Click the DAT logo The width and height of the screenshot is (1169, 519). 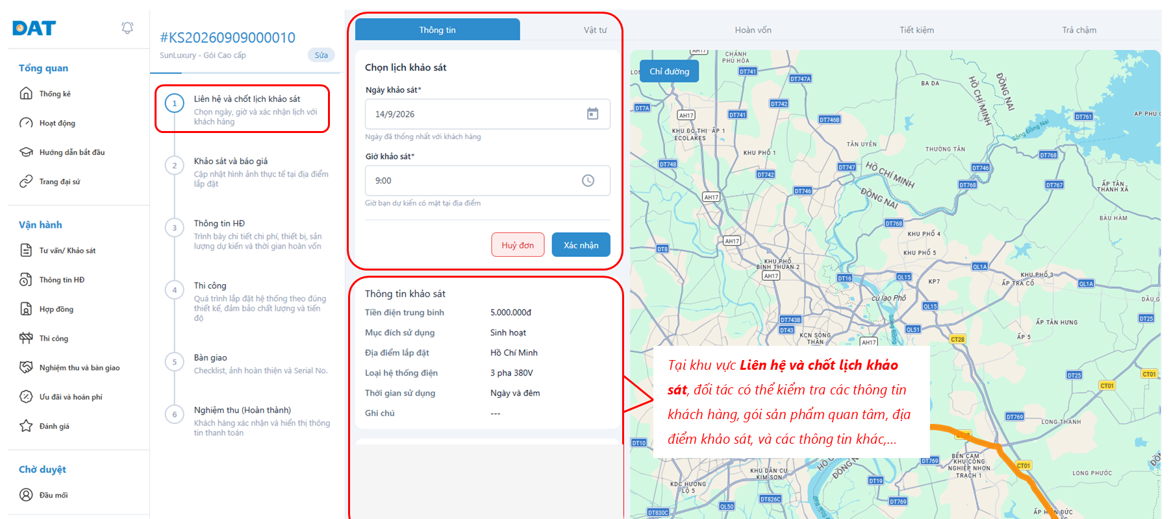click(x=34, y=28)
